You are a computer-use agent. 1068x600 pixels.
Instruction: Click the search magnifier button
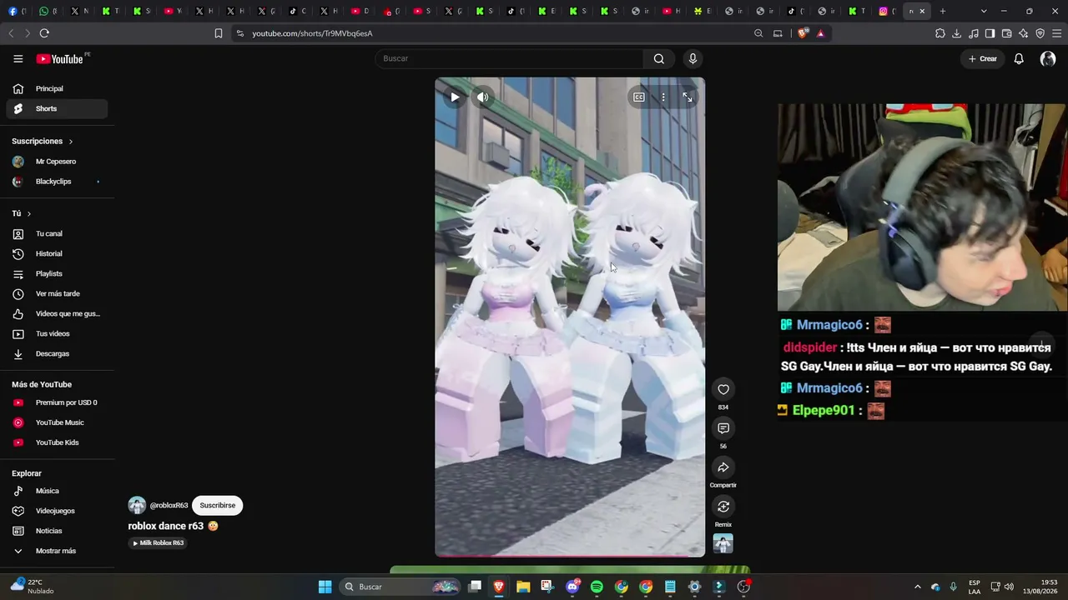tap(659, 58)
